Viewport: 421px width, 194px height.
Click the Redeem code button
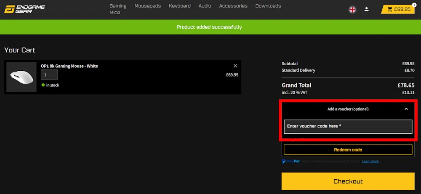click(348, 150)
